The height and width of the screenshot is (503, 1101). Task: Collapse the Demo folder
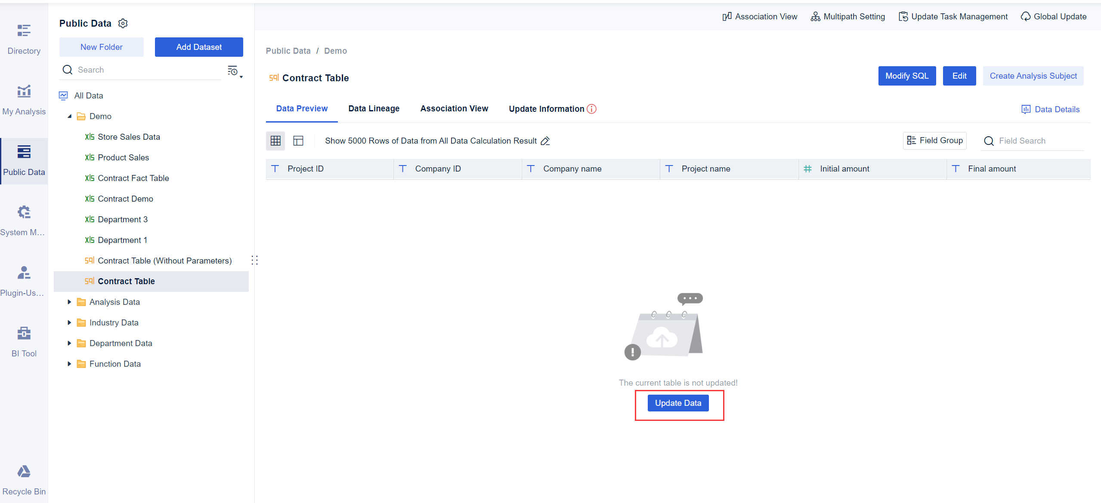(70, 116)
